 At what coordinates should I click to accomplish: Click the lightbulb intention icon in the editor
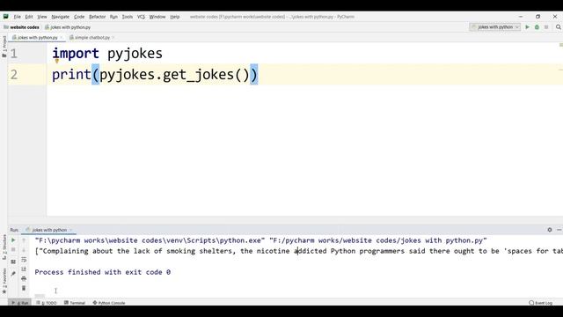point(56,61)
